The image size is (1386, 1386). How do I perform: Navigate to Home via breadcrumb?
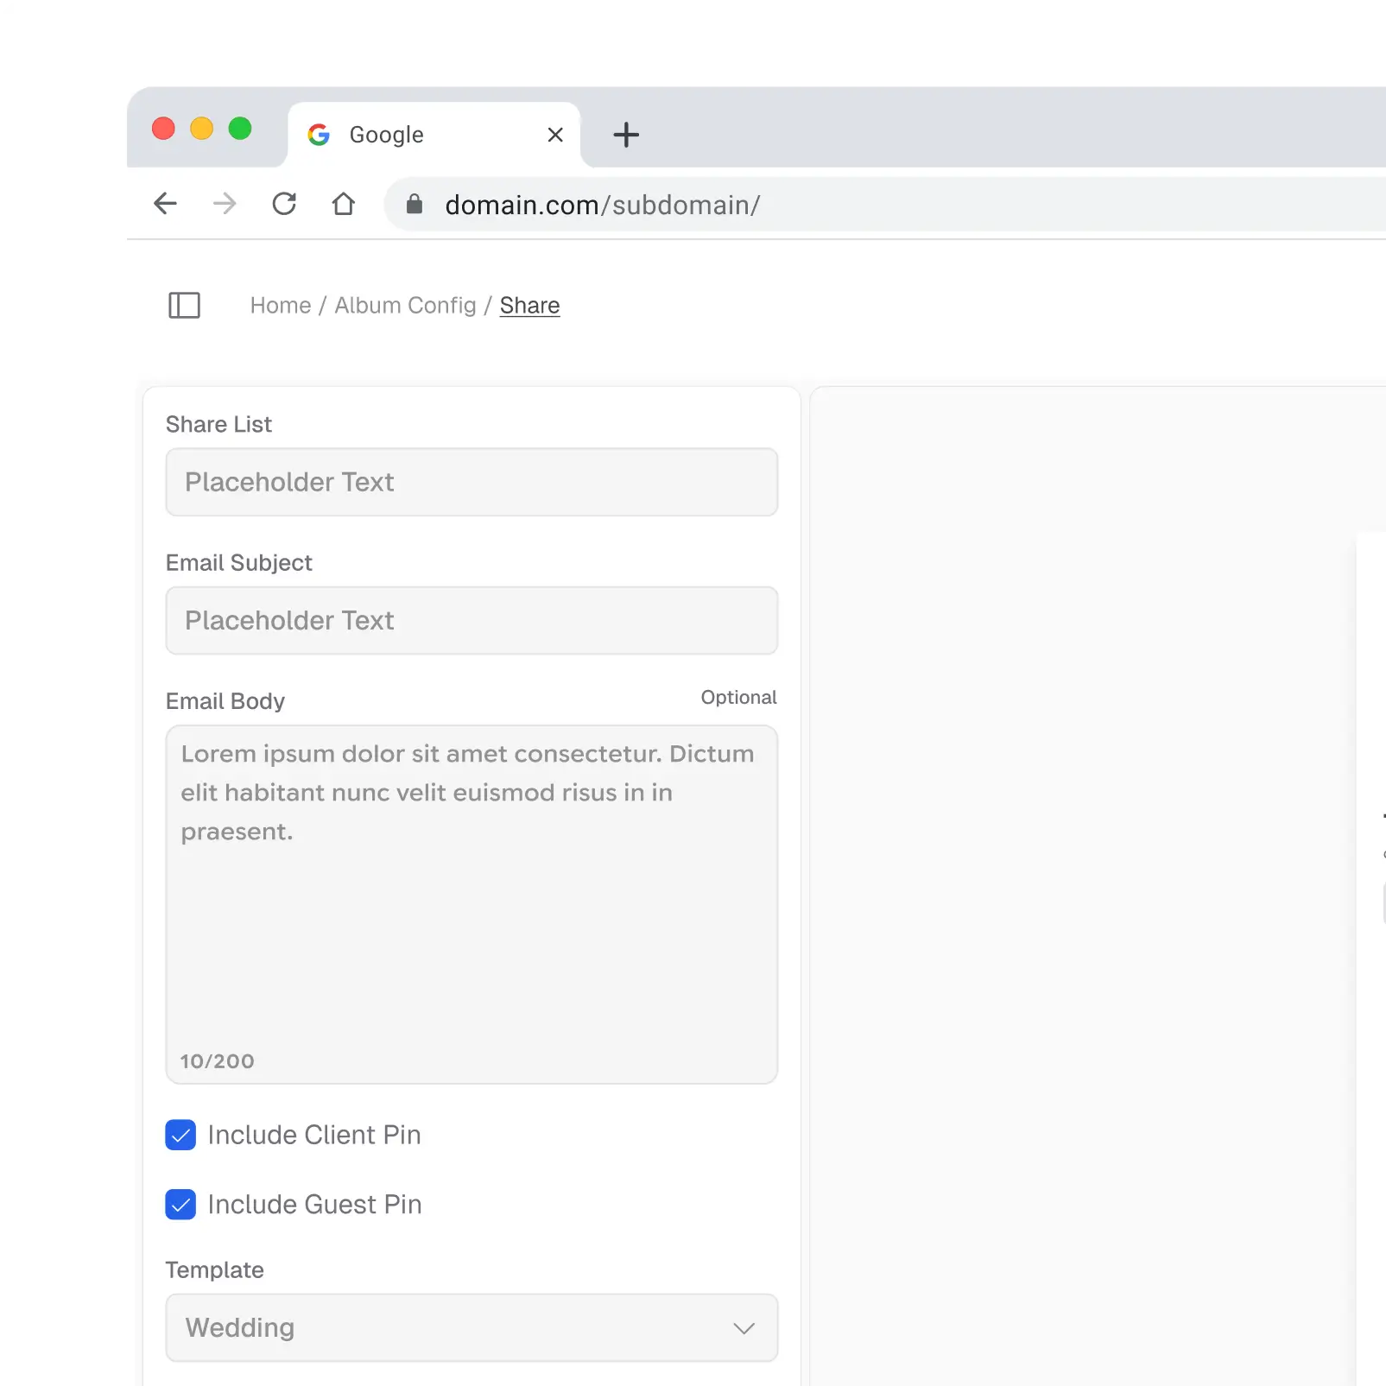(x=281, y=305)
